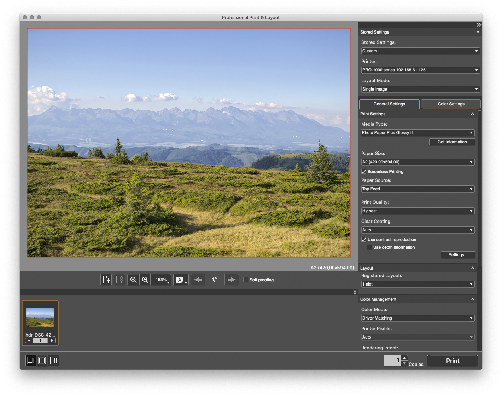Click the Get Information button

pyautogui.click(x=452, y=142)
